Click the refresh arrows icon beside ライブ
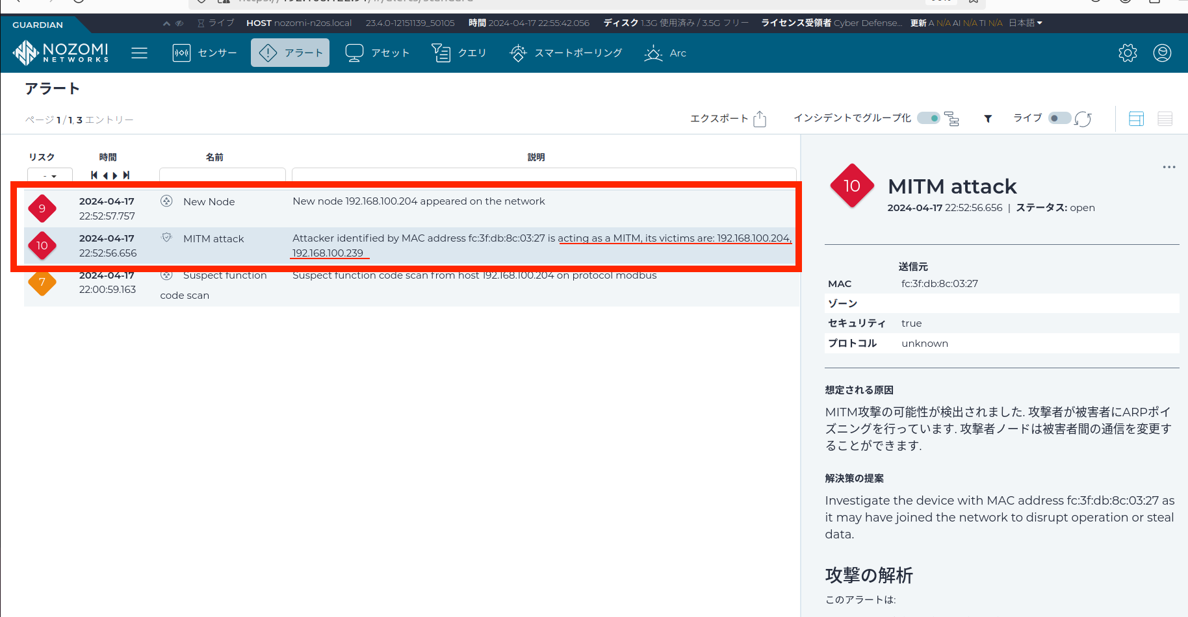 click(1083, 119)
